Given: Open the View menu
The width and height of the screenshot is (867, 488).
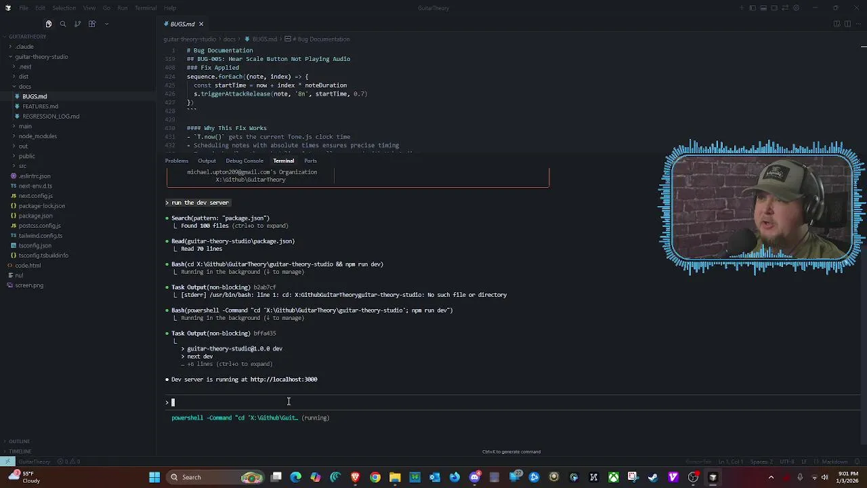Looking at the screenshot, I should [x=89, y=8].
